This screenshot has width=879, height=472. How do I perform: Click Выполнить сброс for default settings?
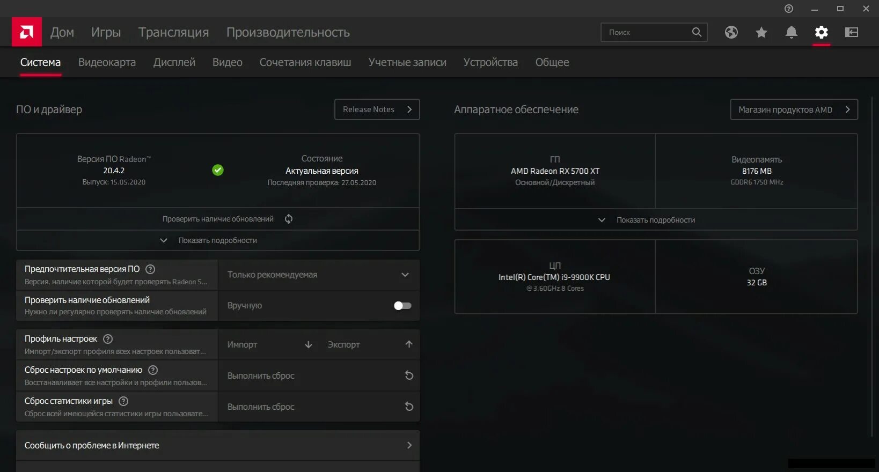[319, 375]
